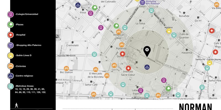The width and height of the screenshot is (221, 110).
Task: Click the Shopping Alto Palermo legend icon
Action: click(10, 45)
